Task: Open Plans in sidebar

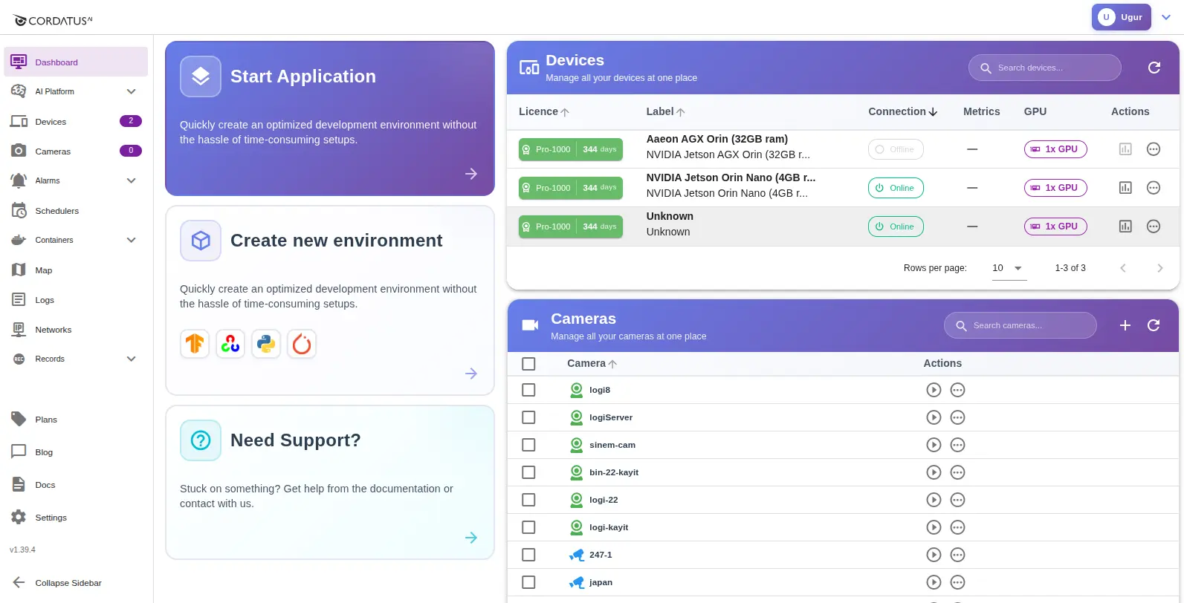Action: (76, 420)
